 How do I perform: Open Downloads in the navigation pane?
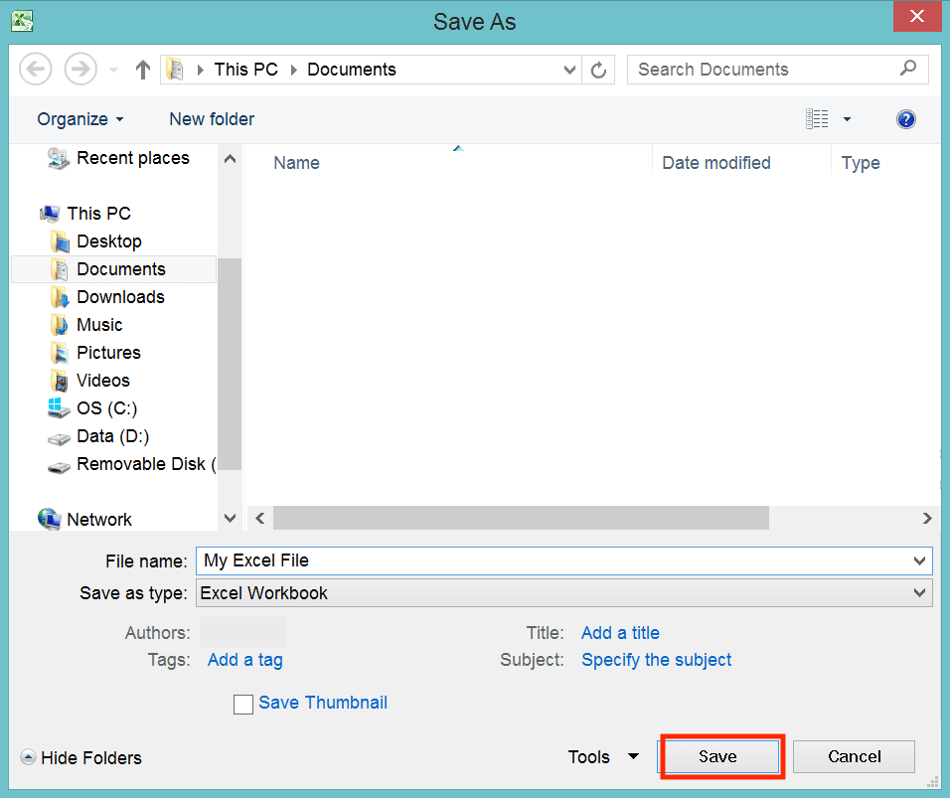tap(108, 297)
